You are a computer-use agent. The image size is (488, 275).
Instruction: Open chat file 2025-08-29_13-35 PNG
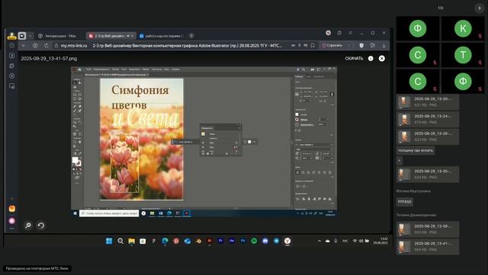(x=428, y=174)
